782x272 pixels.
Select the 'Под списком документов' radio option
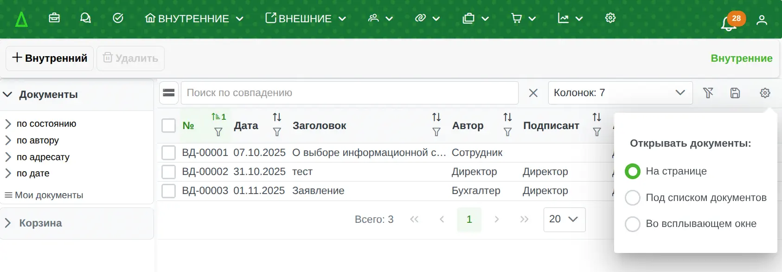click(633, 198)
